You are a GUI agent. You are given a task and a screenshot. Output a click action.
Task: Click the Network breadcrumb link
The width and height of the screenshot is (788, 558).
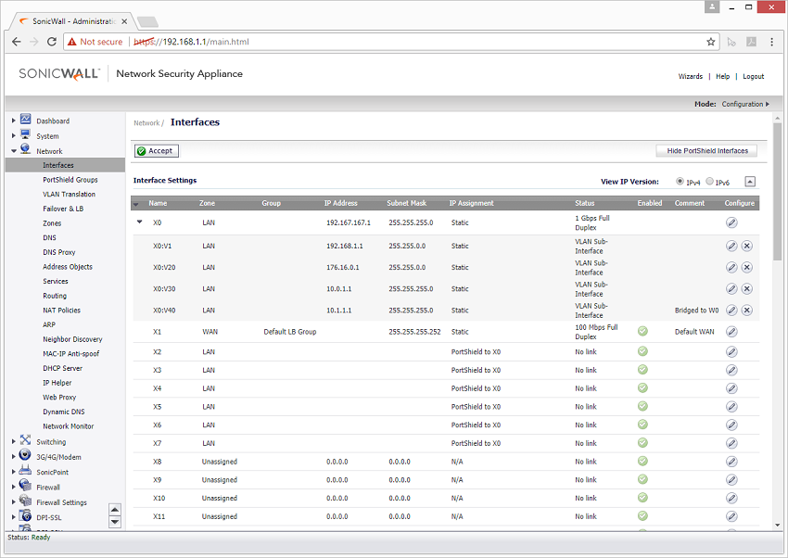146,123
